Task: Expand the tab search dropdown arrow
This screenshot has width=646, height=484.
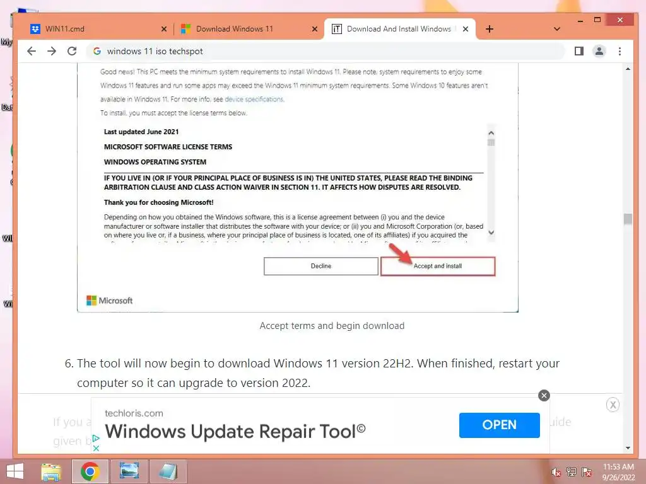Action: [x=557, y=29]
